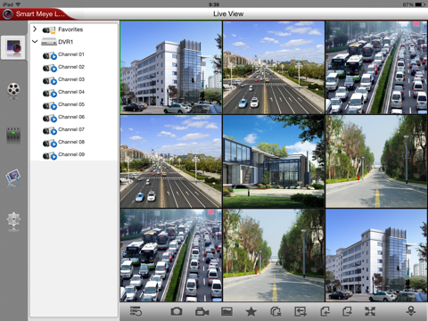The image size is (428, 321).
Task: Select bottom-right office building view
Action: (x=376, y=255)
